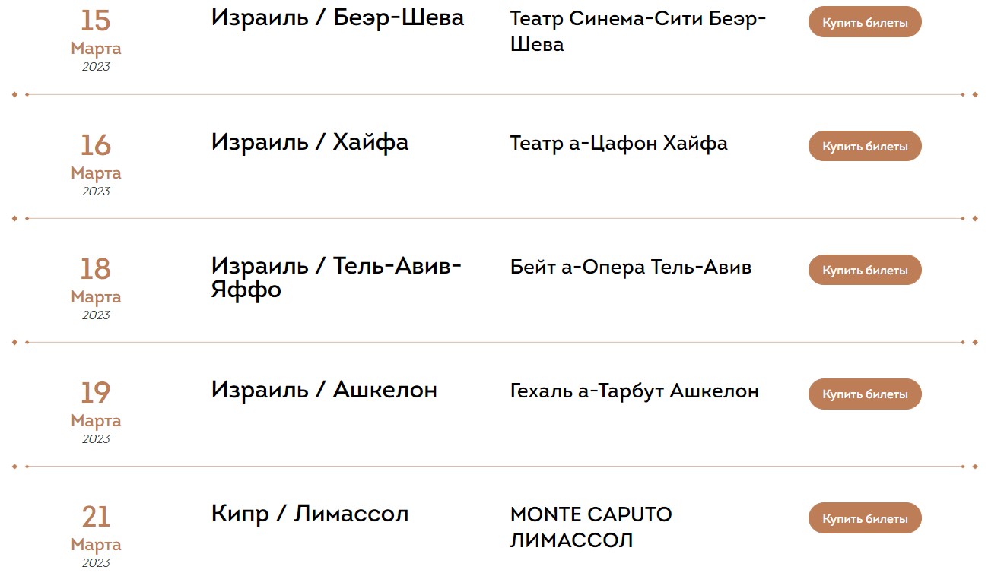
Task: Click the 21 Марта 2023 date
Action: click(96, 535)
